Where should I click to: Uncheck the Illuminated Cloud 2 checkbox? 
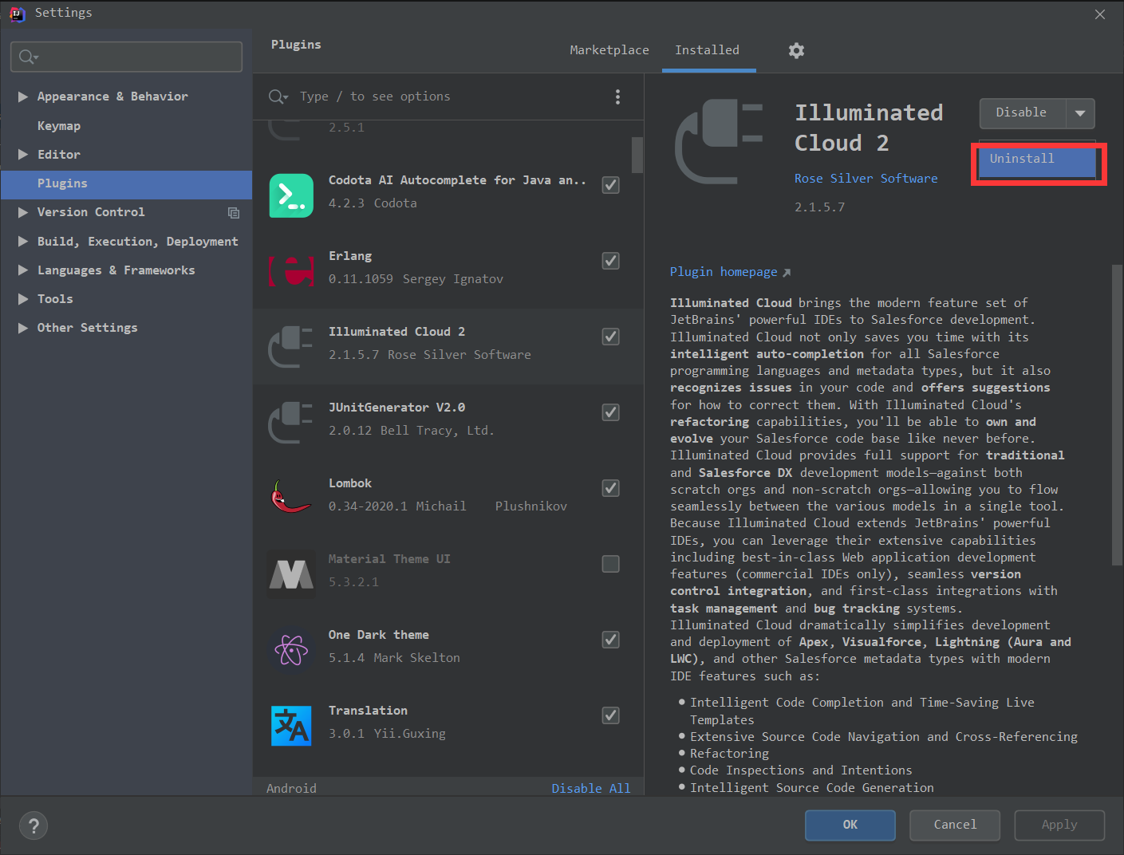tap(610, 337)
